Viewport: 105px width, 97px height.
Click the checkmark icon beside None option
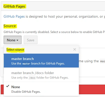point(8,86)
